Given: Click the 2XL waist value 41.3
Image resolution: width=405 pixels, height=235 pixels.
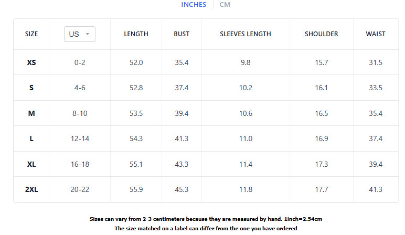Looking at the screenshot, I should (376, 190).
